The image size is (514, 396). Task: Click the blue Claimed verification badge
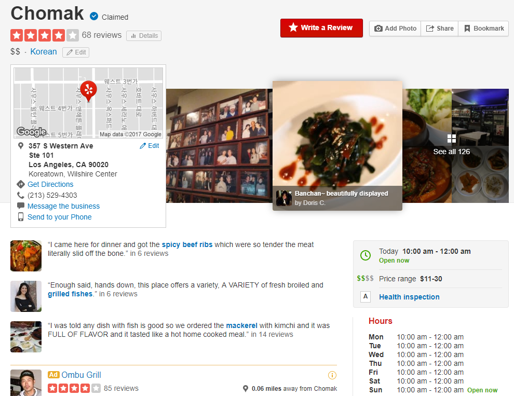pos(94,16)
